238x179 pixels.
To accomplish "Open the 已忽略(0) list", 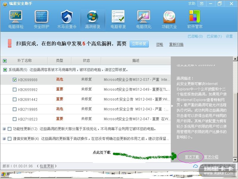I will [x=195, y=36].
